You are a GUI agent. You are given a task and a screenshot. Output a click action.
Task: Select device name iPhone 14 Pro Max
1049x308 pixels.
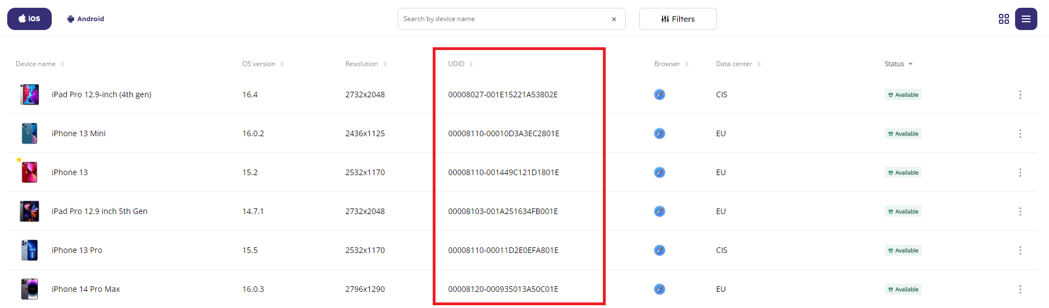pyautogui.click(x=86, y=289)
